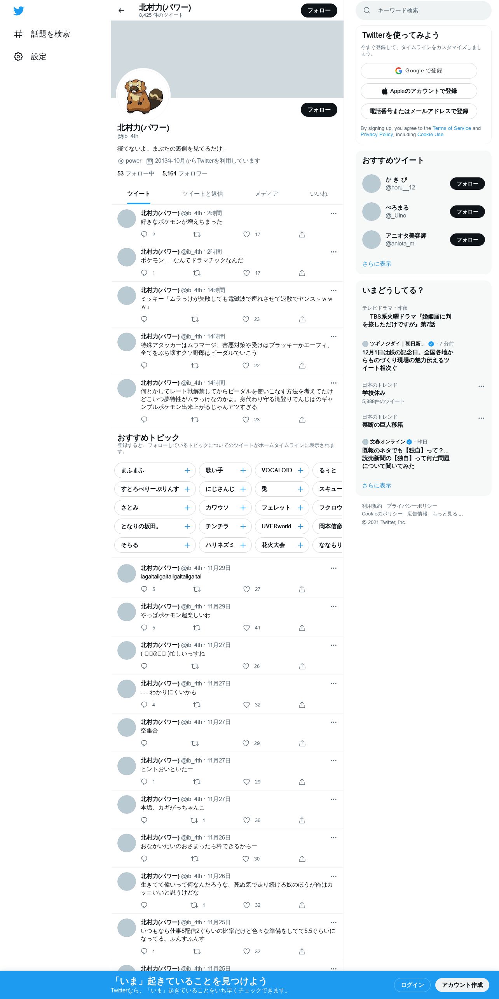Like the おなかいたいのおさまったら枠できるからー tweet
Screen dimensions: 499x999
pyautogui.click(x=246, y=859)
